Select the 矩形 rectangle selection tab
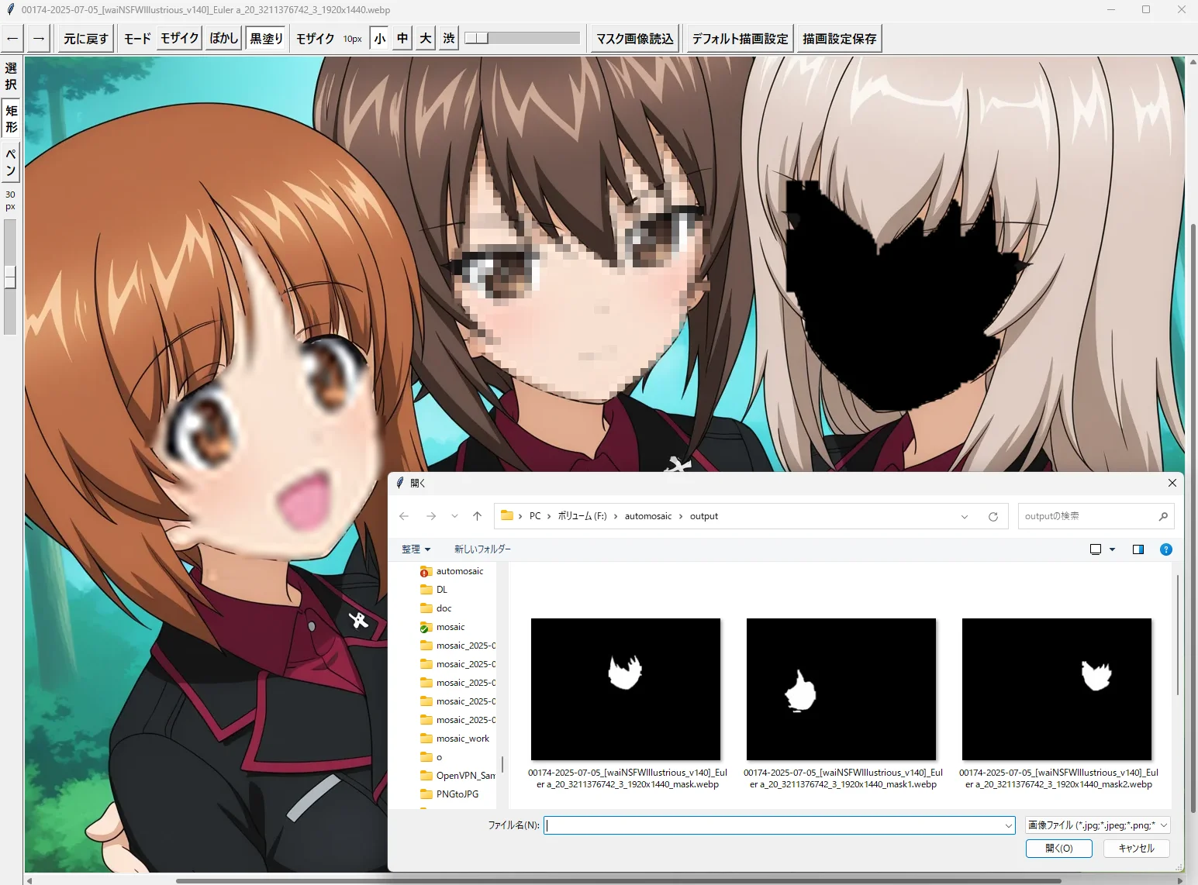Image resolution: width=1198 pixels, height=885 pixels. [x=11, y=119]
